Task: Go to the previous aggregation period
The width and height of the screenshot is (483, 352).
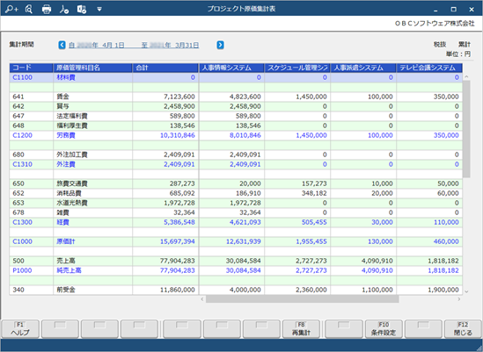Action: click(62, 45)
